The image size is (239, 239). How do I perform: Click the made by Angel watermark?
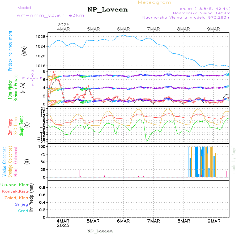pyautogui.click(x=234, y=159)
